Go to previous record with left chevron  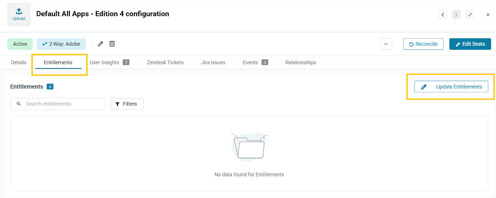click(x=443, y=15)
